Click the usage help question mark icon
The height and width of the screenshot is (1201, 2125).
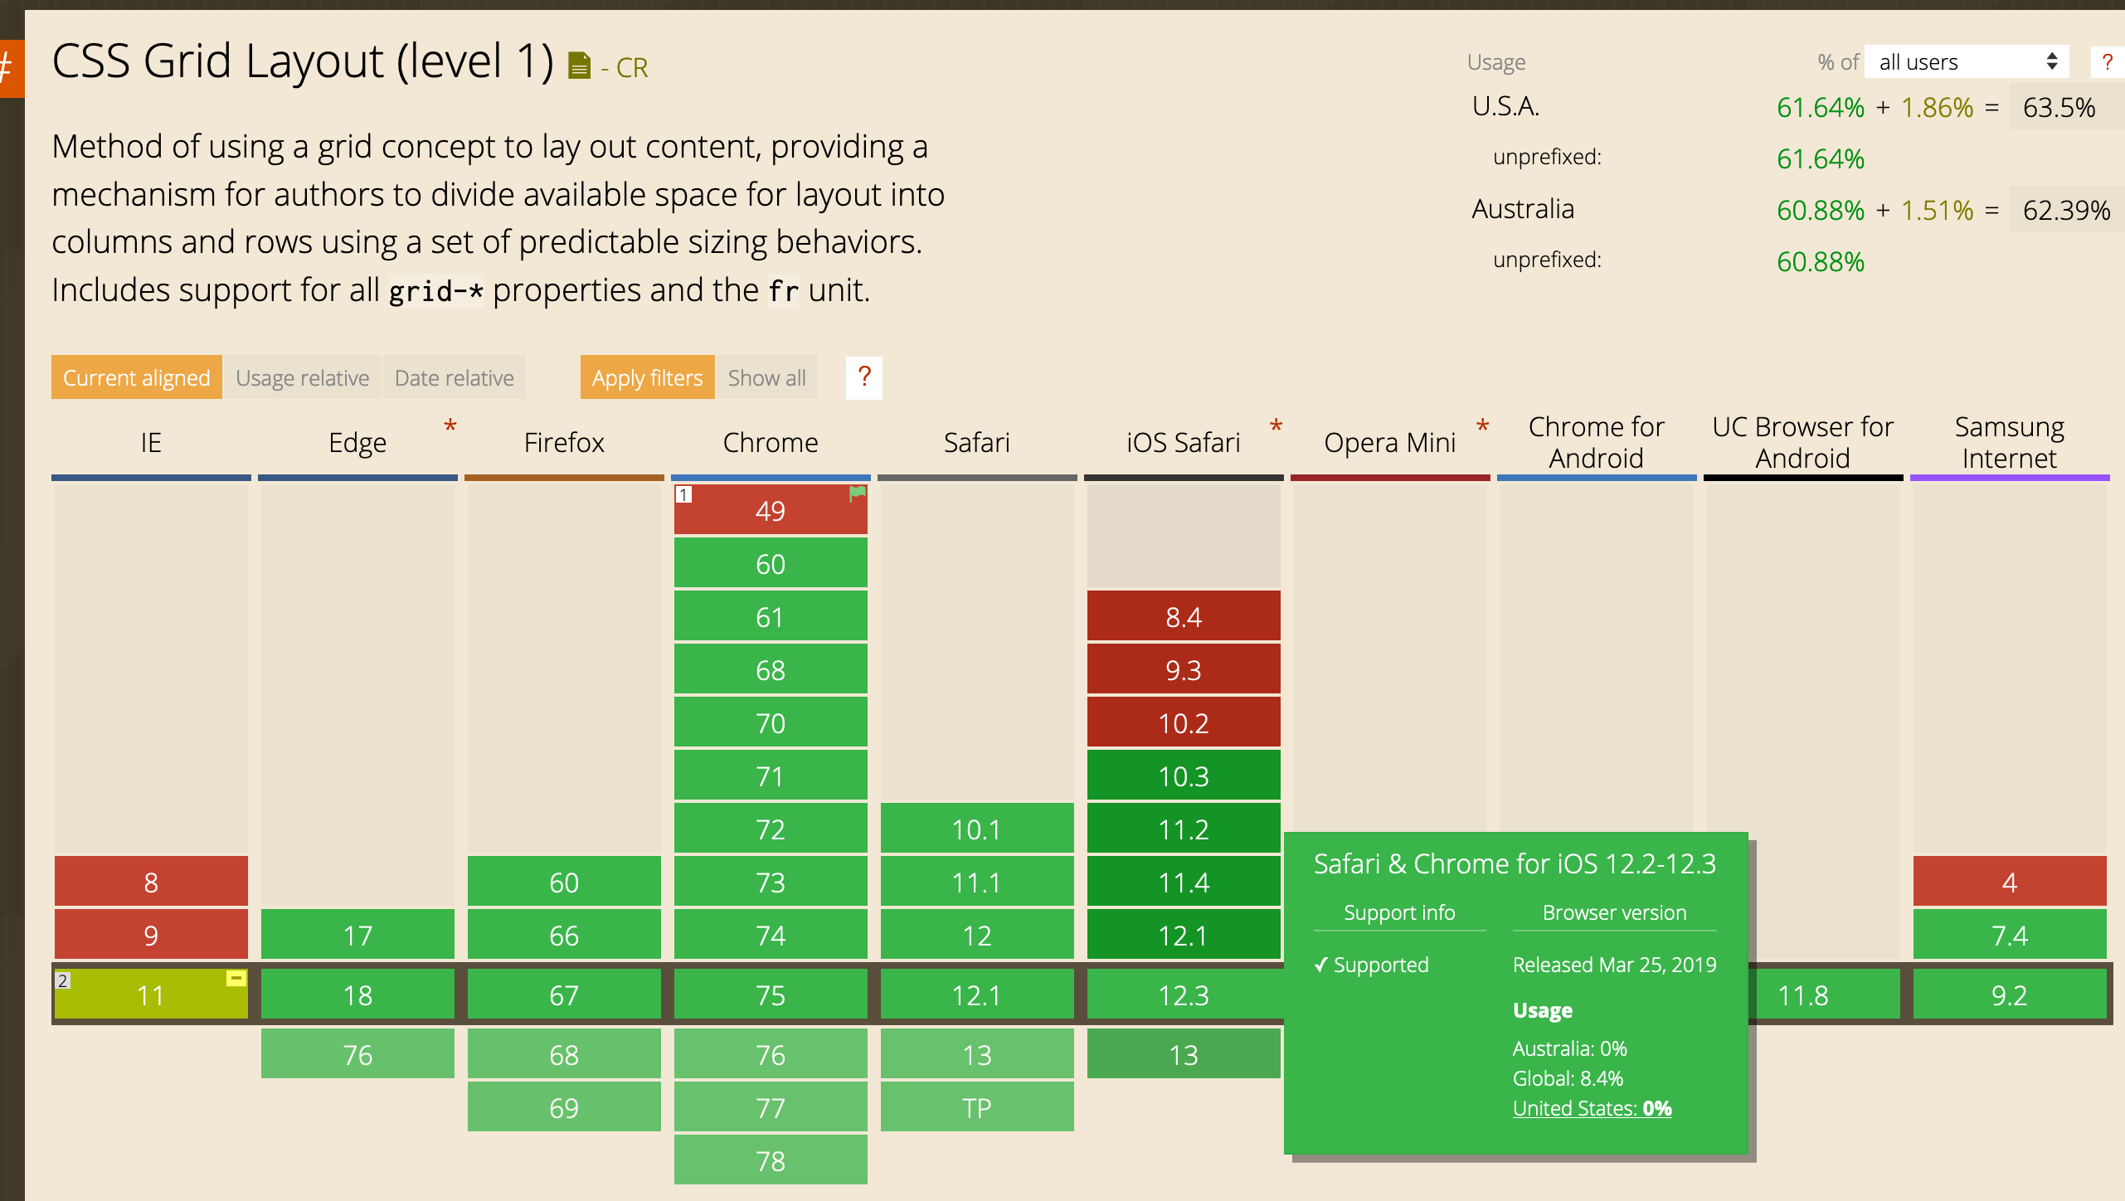[x=2108, y=62]
